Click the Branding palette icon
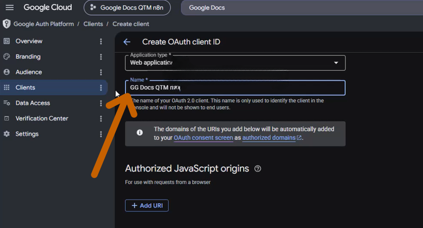This screenshot has height=228, width=423. point(7,56)
